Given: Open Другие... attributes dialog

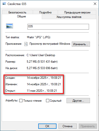Looking at the screenshot, I should tap(78, 101).
